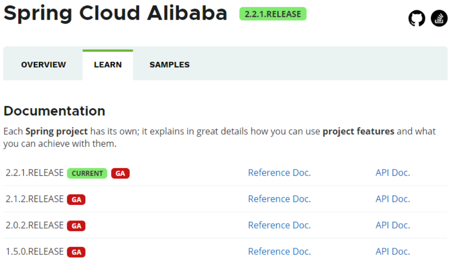Image resolution: width=464 pixels, height=271 pixels.
Task: Open API Doc. for 1.5.0.RELEASE
Action: (393, 251)
